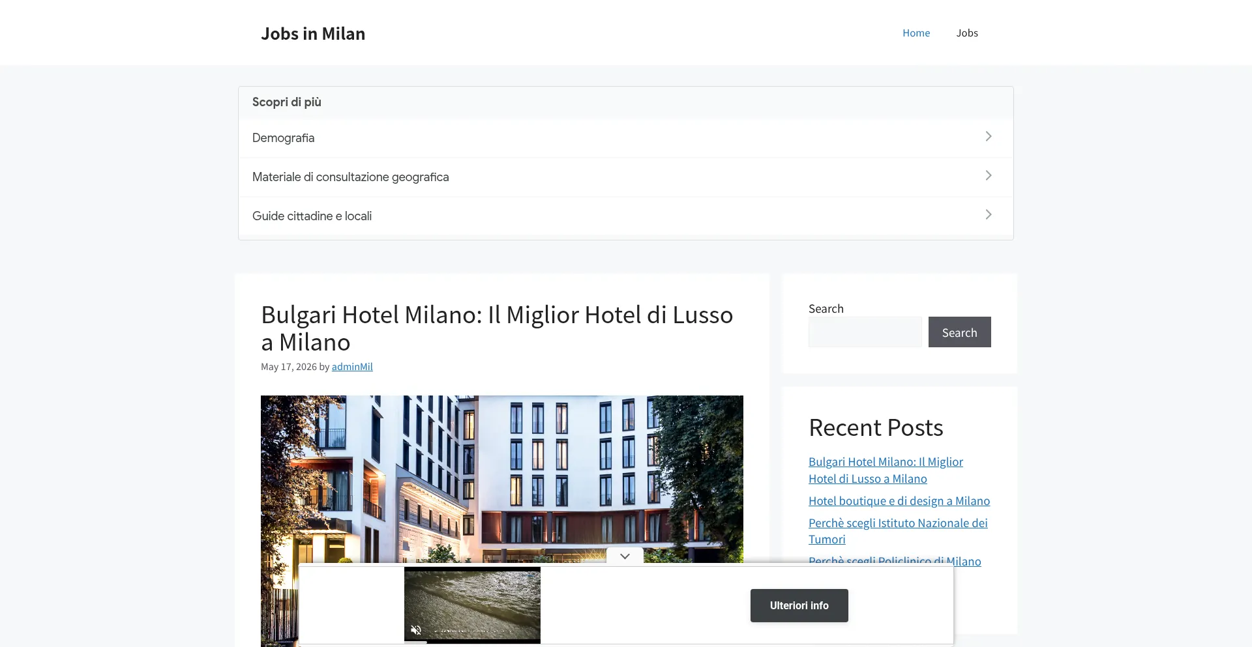Open Perchè scegli Istituto Nazionale dei Tumori
Image resolution: width=1252 pixels, height=647 pixels.
pyautogui.click(x=898, y=531)
